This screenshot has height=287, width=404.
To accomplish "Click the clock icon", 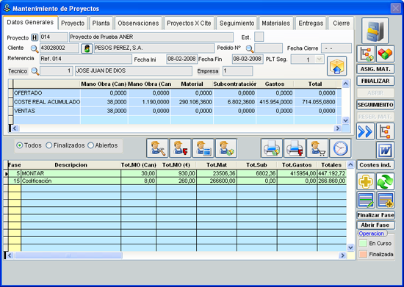I will [340, 148].
